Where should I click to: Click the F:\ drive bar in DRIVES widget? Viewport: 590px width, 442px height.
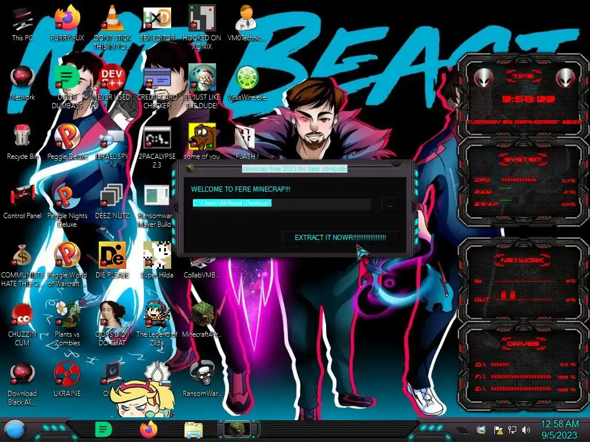[x=521, y=376]
